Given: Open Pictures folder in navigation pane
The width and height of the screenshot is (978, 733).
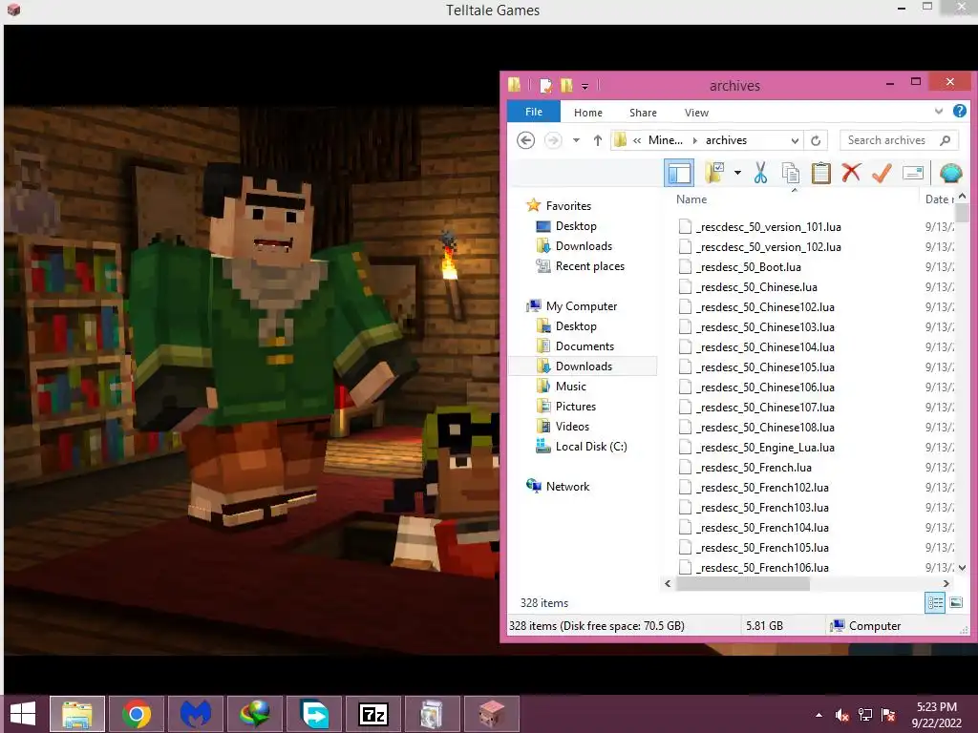Looking at the screenshot, I should 575,407.
